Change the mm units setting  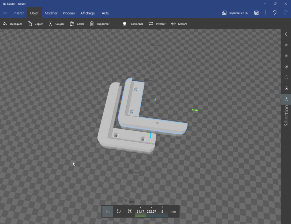click(173, 211)
